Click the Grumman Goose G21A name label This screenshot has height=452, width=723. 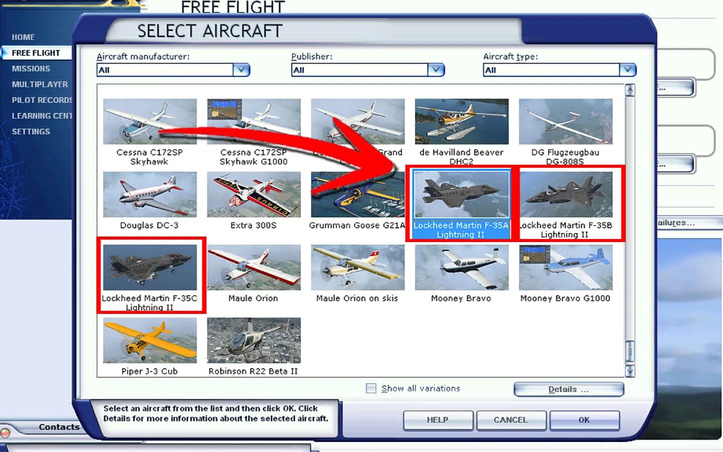pyautogui.click(x=357, y=225)
